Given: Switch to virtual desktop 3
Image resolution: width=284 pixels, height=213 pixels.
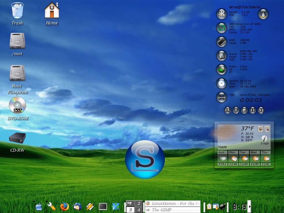Looking at the screenshot, I should pos(130,210).
